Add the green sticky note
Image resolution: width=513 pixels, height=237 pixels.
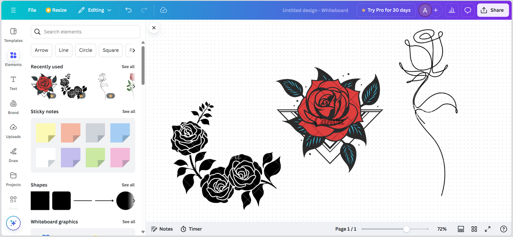[x=95, y=158]
